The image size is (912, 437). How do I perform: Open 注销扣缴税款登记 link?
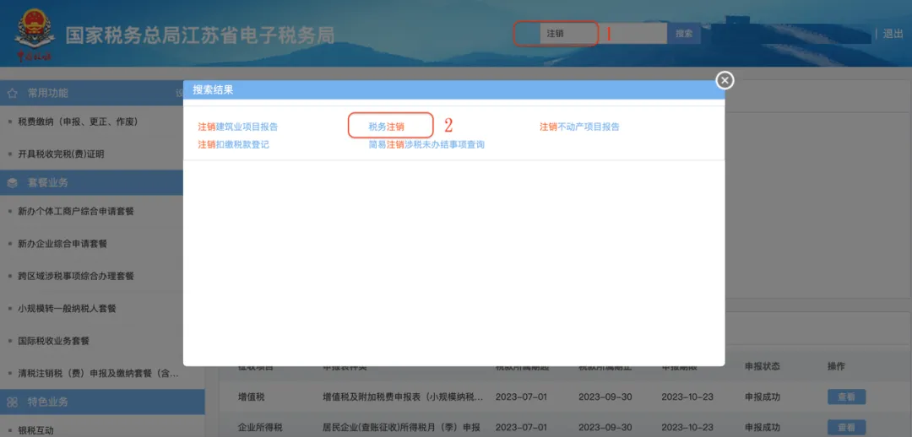point(233,145)
